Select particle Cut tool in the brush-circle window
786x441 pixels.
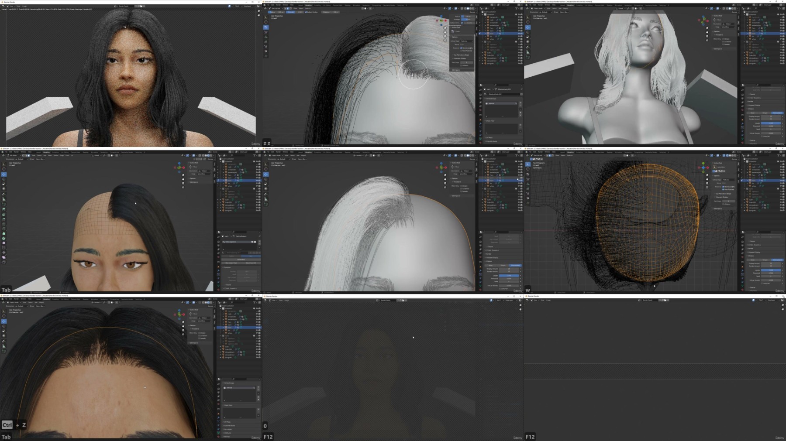coord(266,51)
